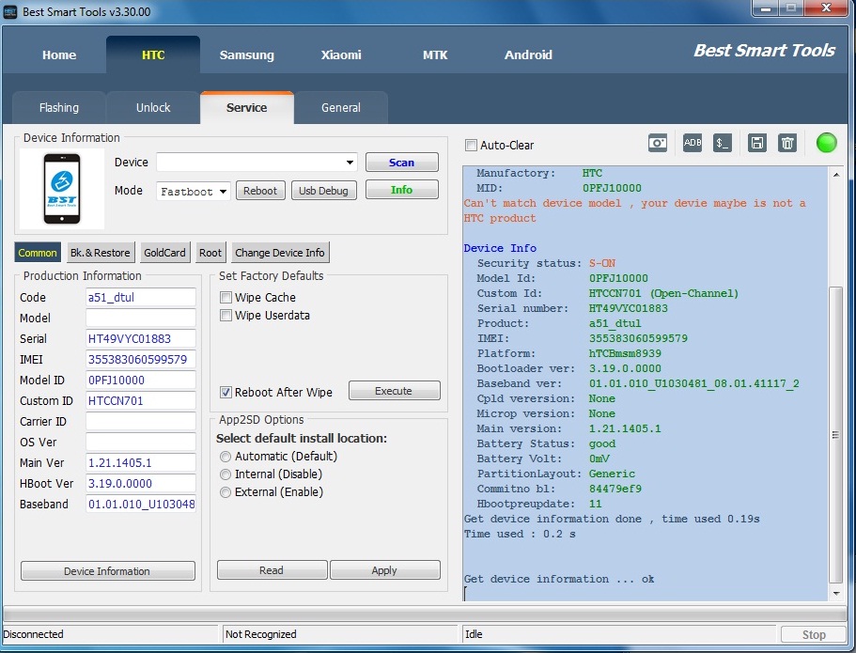Screen dimensions: 856x653
Task: Click the Model ID field 0PFJ10000
Action: click(140, 381)
